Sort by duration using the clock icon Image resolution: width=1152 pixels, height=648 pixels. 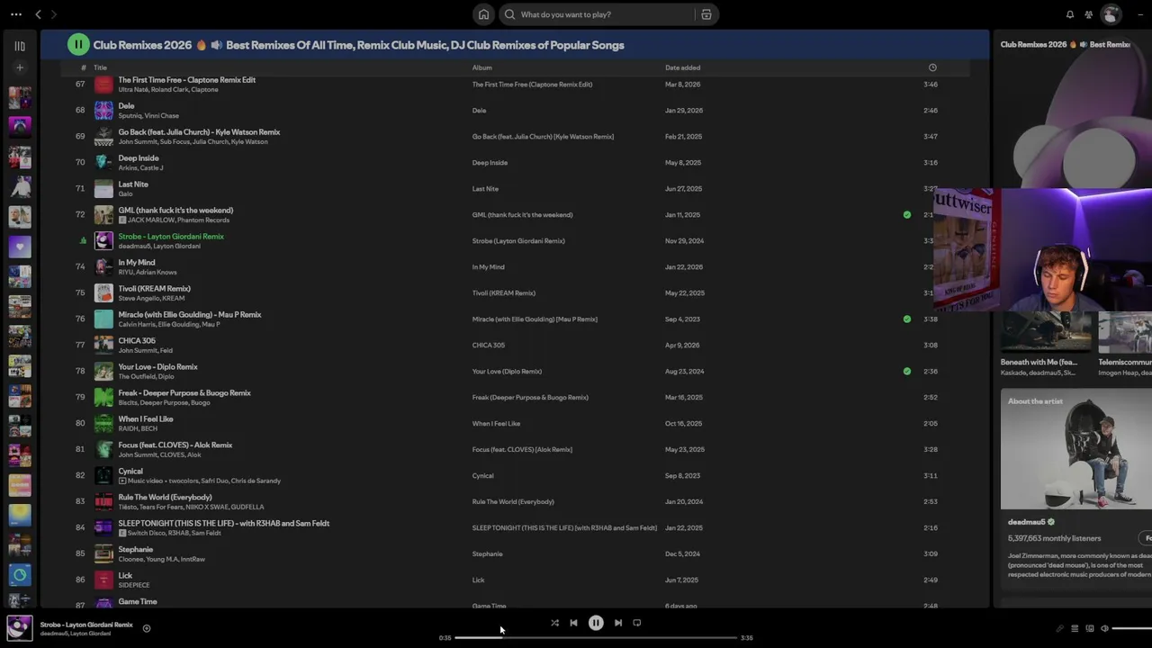[x=932, y=67]
